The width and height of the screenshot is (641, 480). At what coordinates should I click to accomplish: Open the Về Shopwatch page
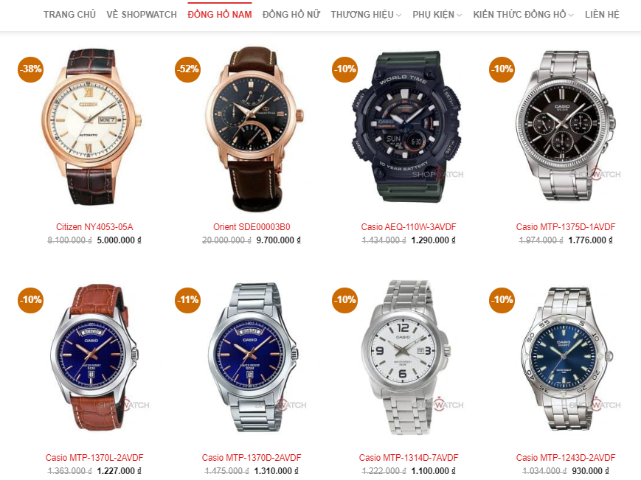tap(142, 15)
